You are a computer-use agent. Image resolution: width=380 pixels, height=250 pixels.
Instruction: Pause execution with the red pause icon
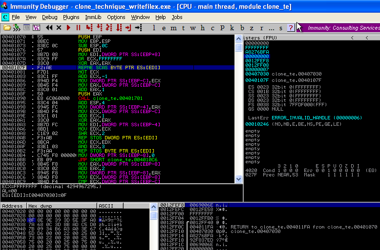coord(78,28)
